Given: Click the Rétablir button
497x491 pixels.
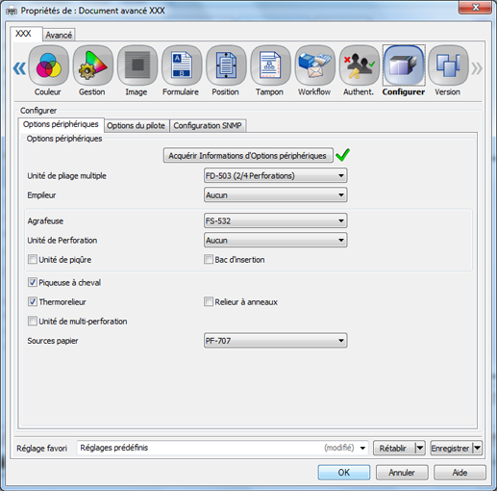Looking at the screenshot, I should [394, 448].
